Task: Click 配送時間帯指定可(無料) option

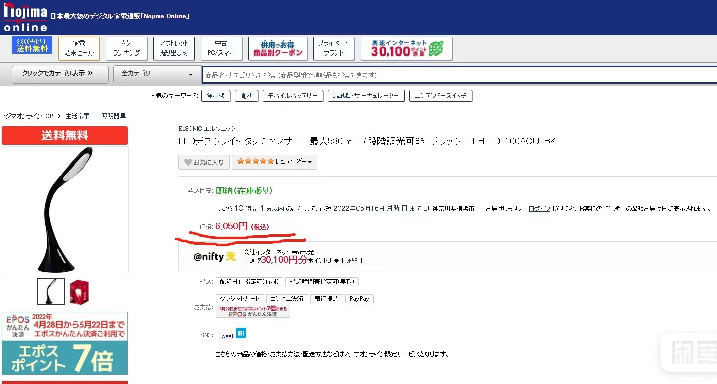Action: [x=322, y=282]
